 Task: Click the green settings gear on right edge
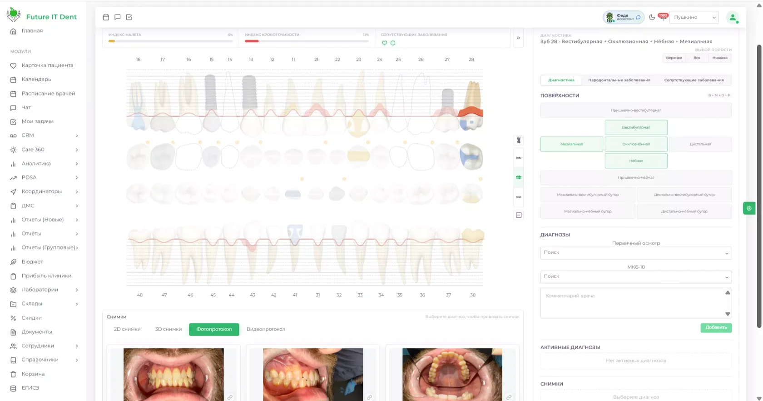point(749,208)
